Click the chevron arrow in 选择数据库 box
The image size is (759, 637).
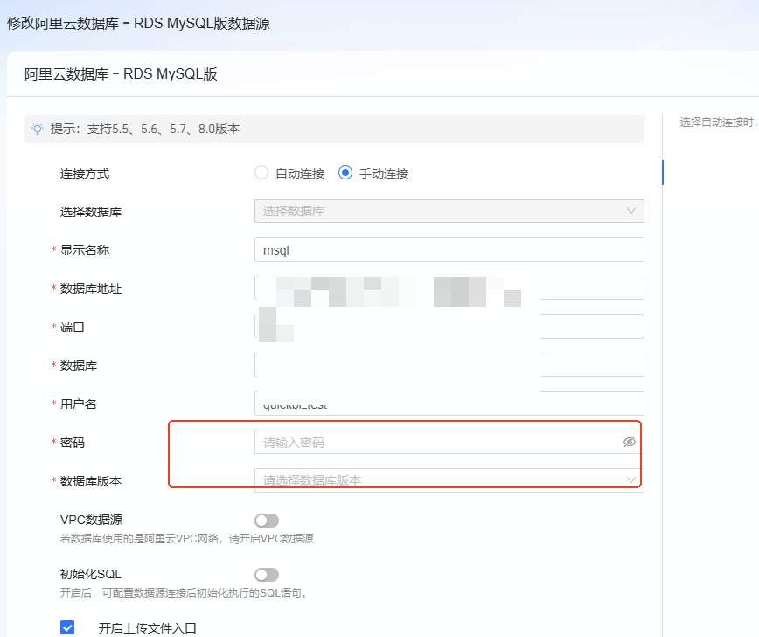coord(630,211)
